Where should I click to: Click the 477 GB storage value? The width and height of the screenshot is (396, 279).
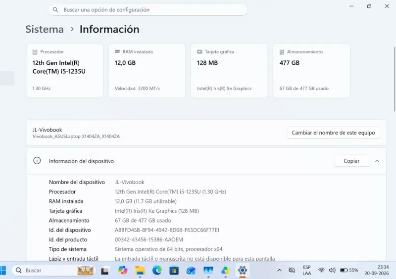click(x=290, y=63)
